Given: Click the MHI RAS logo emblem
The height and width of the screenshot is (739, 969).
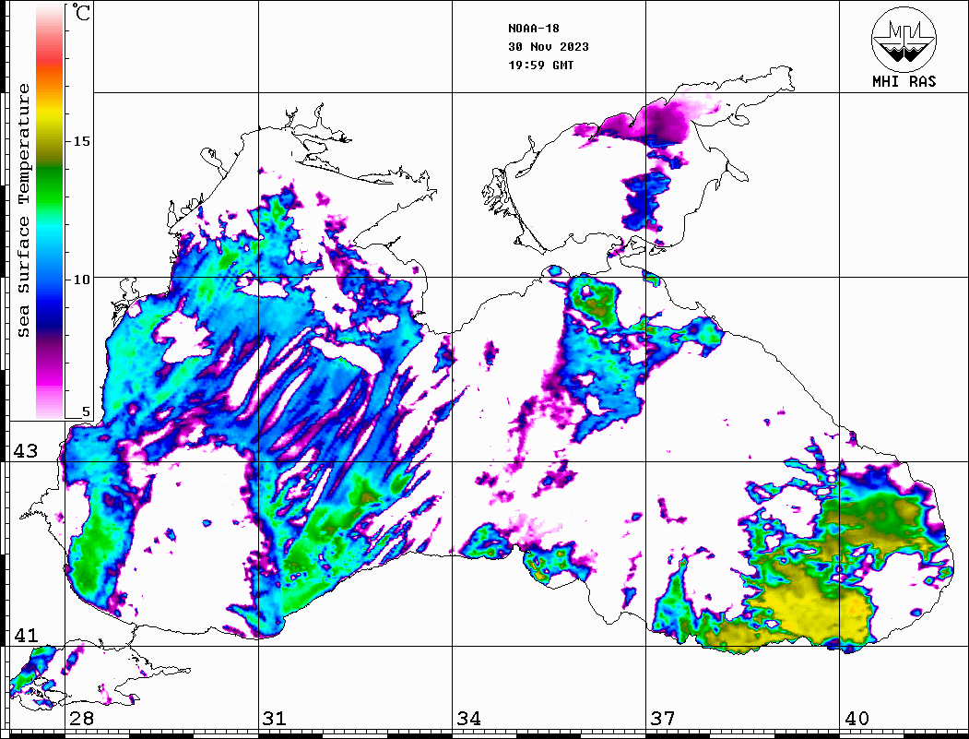Looking at the screenshot, I should [x=904, y=39].
